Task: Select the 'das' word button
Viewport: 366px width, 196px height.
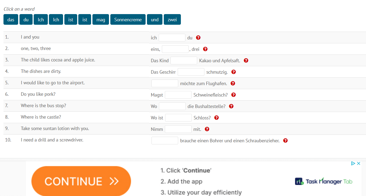Action: coord(11,19)
